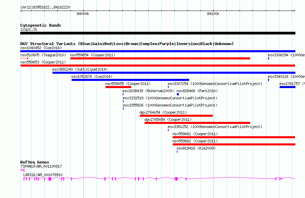Open esv3331519 variant label
The height and width of the screenshot is (198, 305).
coord(170,98)
